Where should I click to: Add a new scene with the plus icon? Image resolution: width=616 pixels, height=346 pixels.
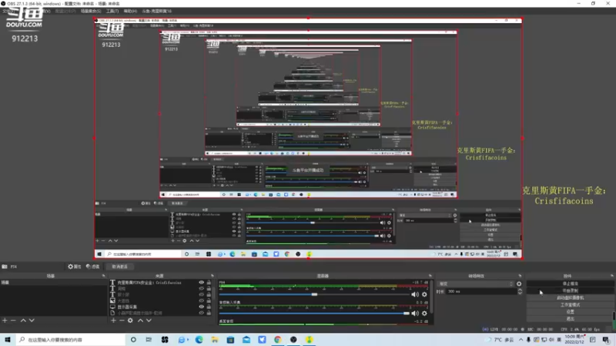5,321
